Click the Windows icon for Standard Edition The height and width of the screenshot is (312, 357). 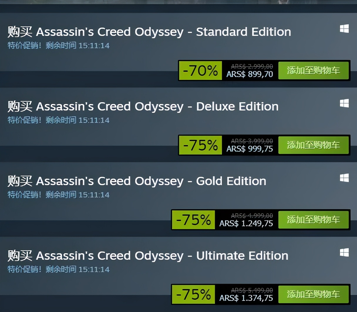344,29
